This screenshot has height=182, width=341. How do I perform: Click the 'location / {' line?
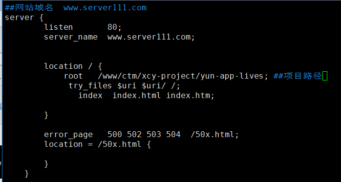(73, 66)
